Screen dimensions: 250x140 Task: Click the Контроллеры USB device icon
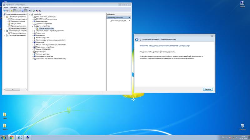click(x=34, y=38)
